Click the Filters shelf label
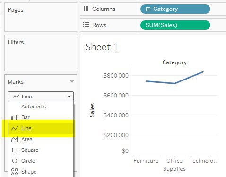226x177 pixels. pyautogui.click(x=16, y=42)
